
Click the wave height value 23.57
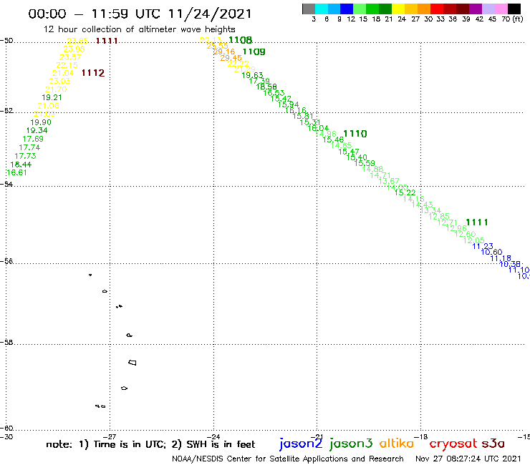click(x=70, y=57)
